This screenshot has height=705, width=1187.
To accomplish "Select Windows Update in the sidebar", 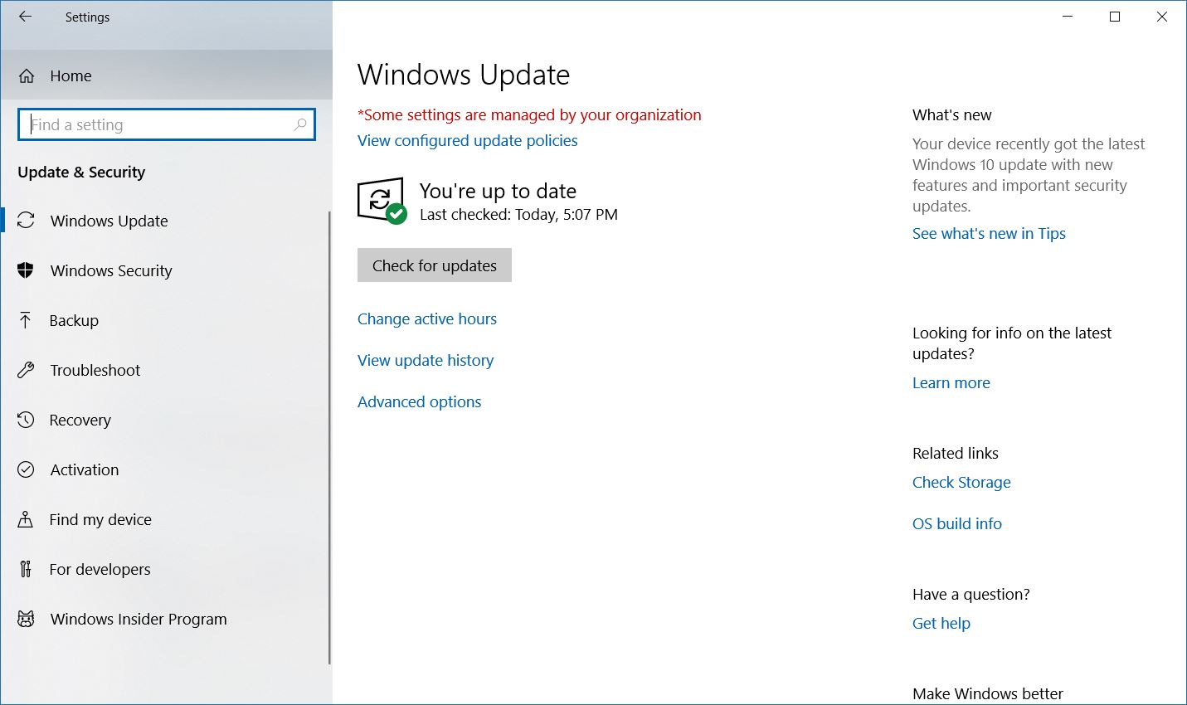I will point(109,221).
